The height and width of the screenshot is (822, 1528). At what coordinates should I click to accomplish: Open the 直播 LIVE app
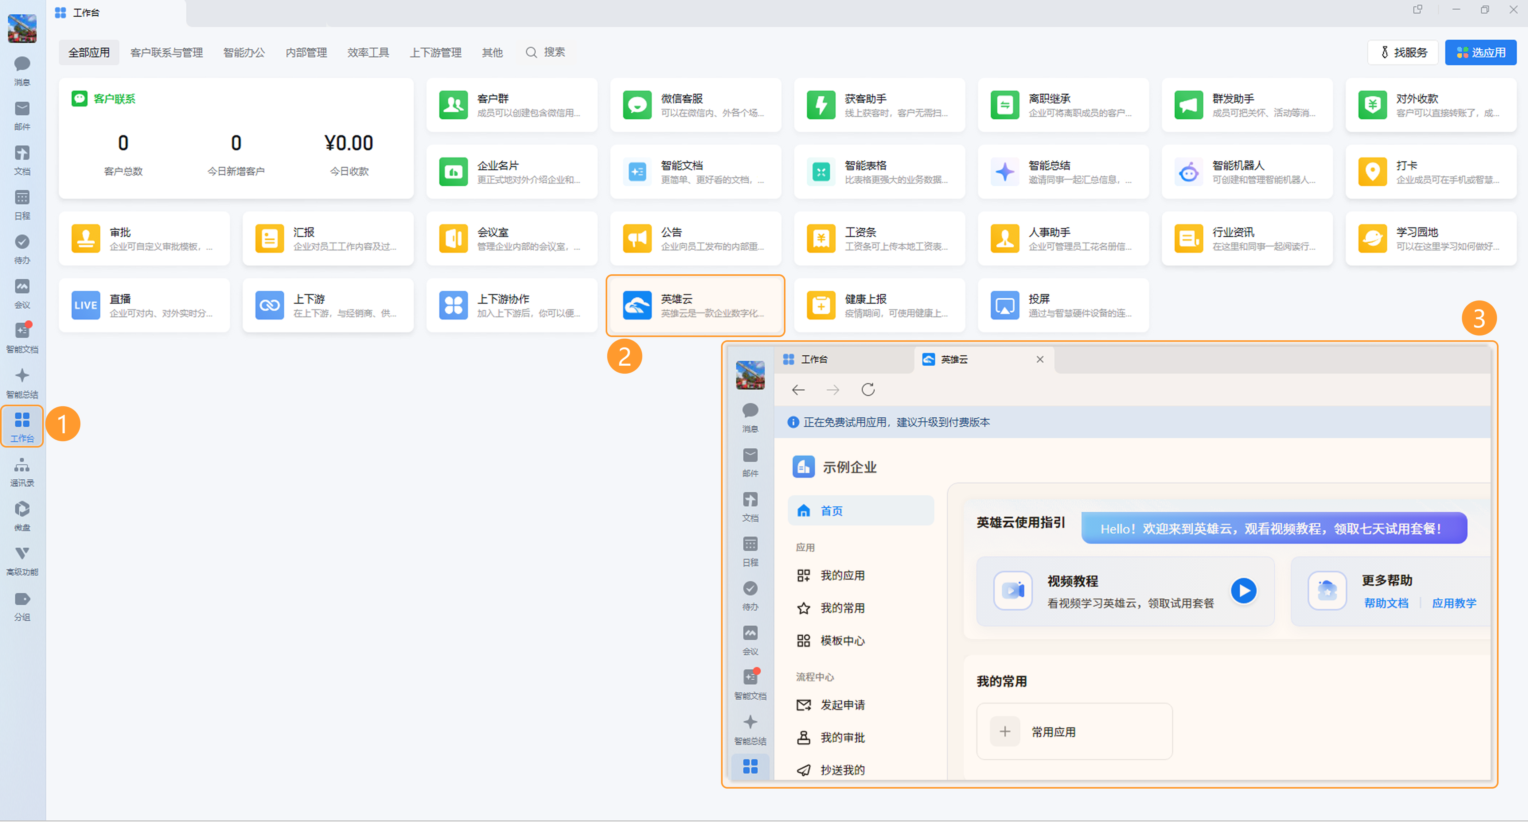point(144,306)
